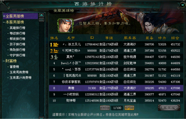Click the 查看装备 button
Viewport: 186px width, 119px height.
pos(169,107)
